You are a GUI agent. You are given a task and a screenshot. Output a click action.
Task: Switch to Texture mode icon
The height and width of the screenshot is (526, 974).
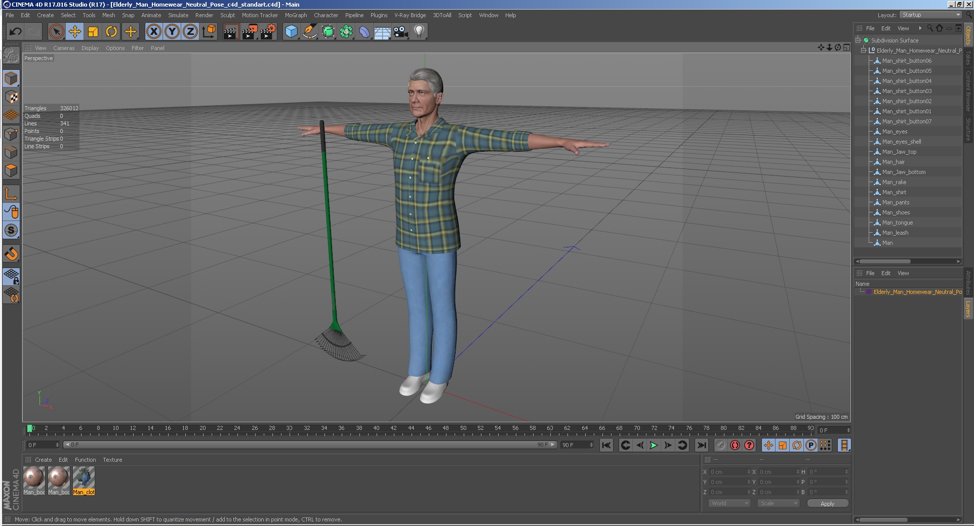11,97
